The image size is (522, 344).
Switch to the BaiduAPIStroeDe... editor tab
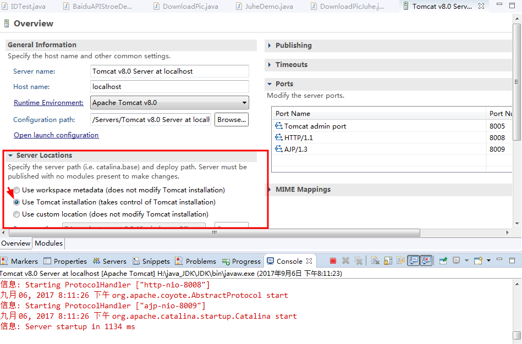pos(97,6)
